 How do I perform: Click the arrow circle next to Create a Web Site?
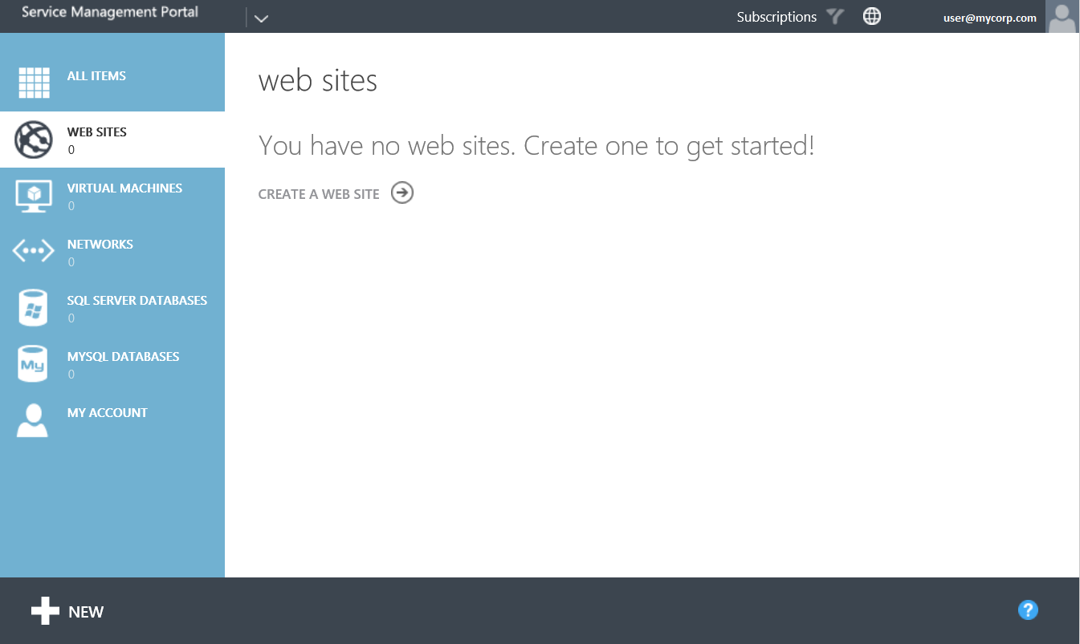(402, 192)
